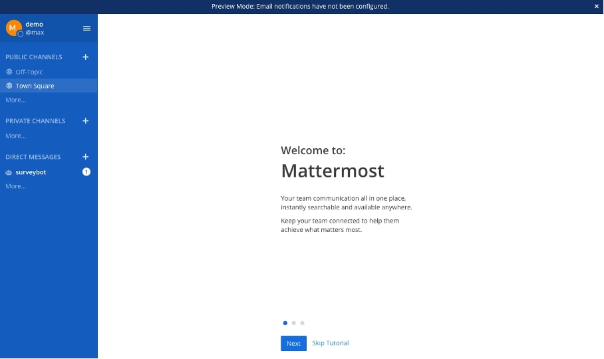Expand More under Public Channels
604x359 pixels.
(15, 100)
